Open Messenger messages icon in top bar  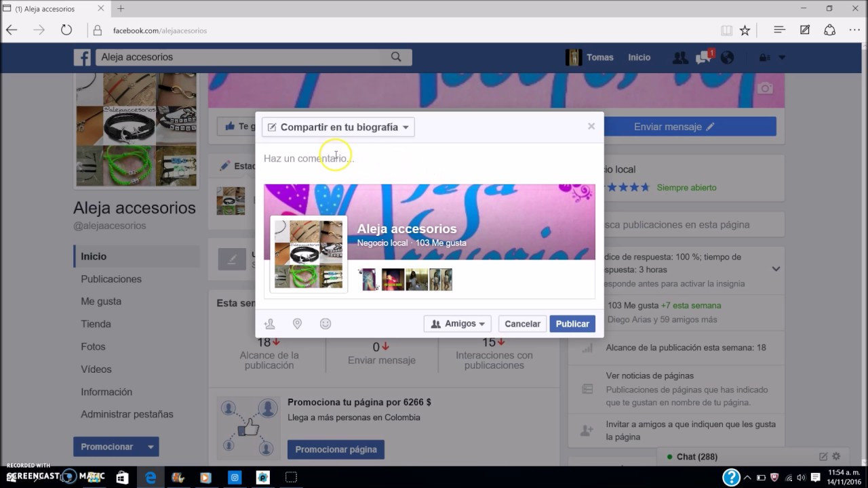(703, 58)
